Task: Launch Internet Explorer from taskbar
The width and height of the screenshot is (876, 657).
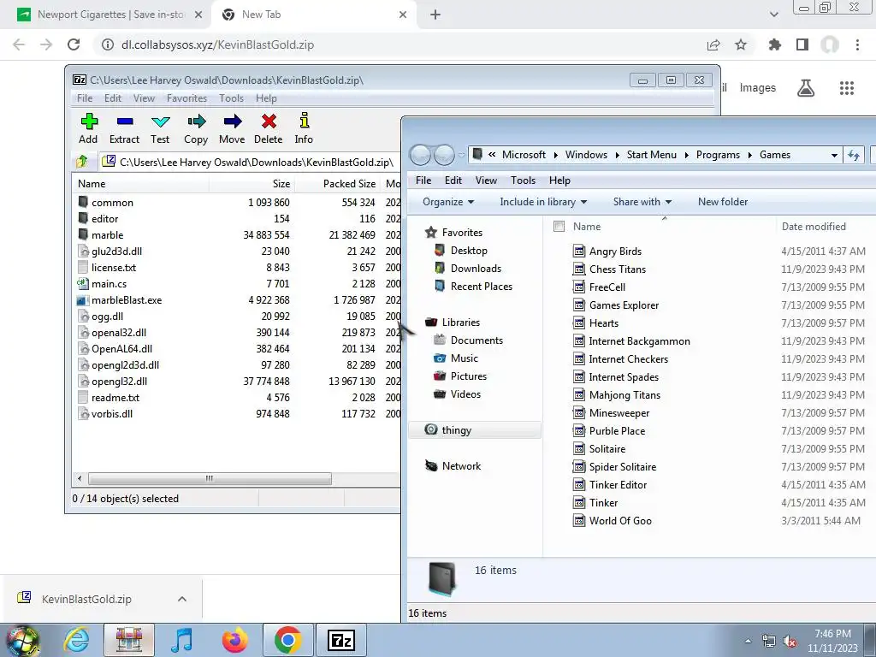Action: click(76, 640)
